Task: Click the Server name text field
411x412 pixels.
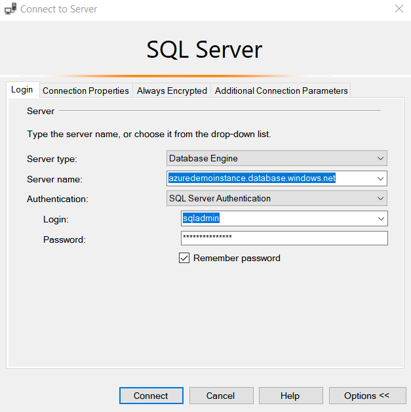Action: pos(270,178)
